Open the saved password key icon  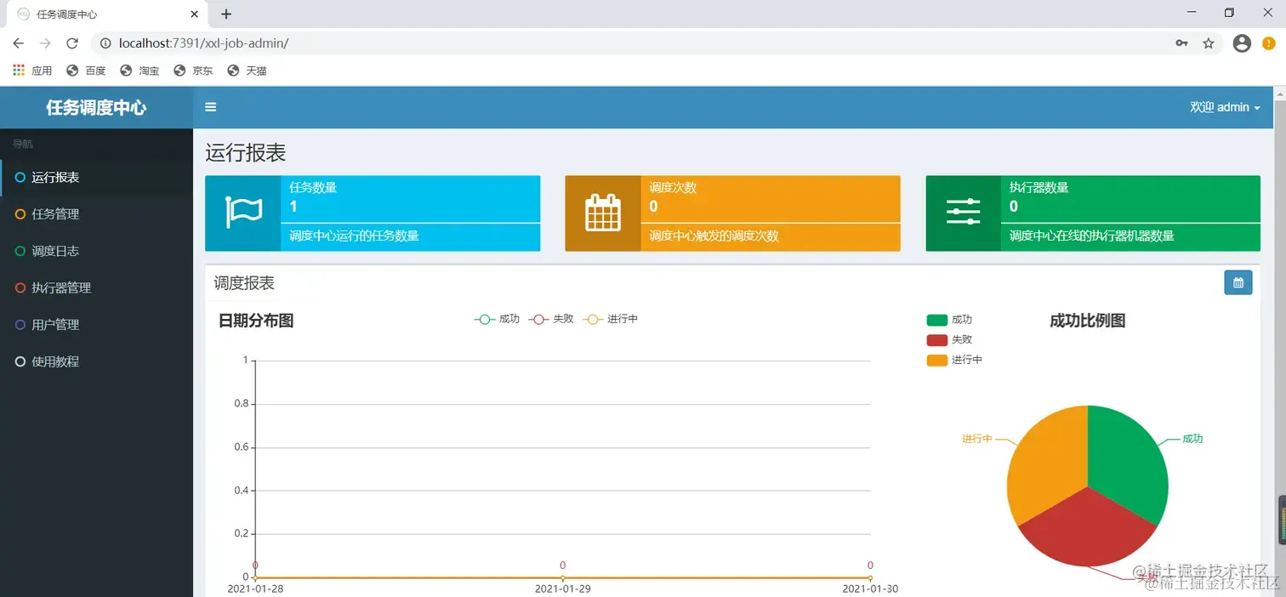coord(1181,43)
